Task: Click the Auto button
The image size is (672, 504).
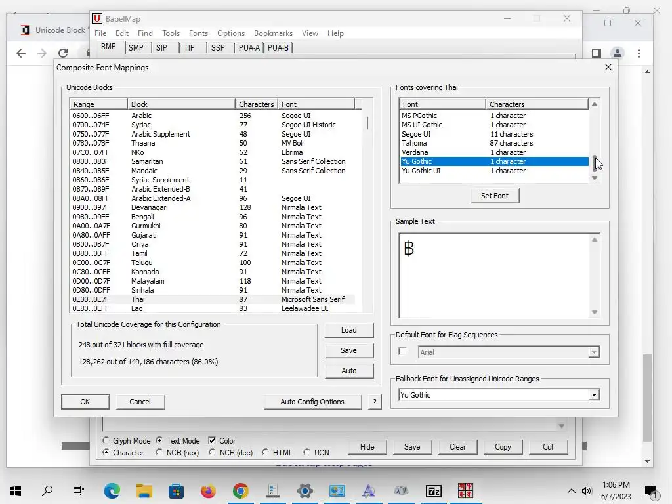Action: coord(349,371)
